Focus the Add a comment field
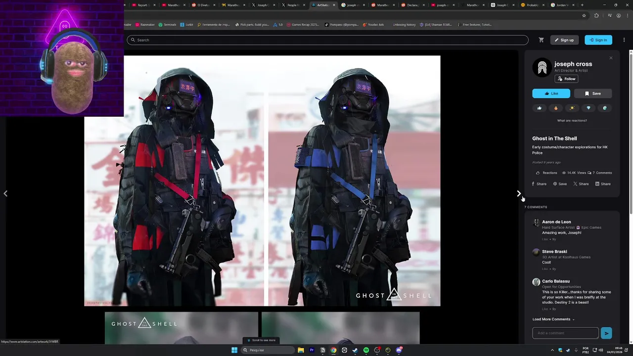The width and height of the screenshot is (633, 356). coord(565,333)
